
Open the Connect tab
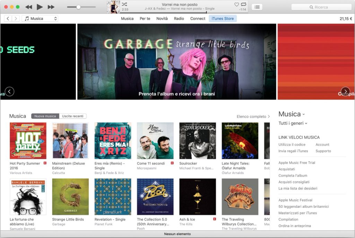point(198,19)
